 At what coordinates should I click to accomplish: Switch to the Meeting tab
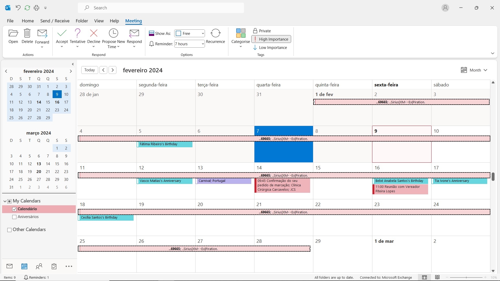[x=134, y=21]
